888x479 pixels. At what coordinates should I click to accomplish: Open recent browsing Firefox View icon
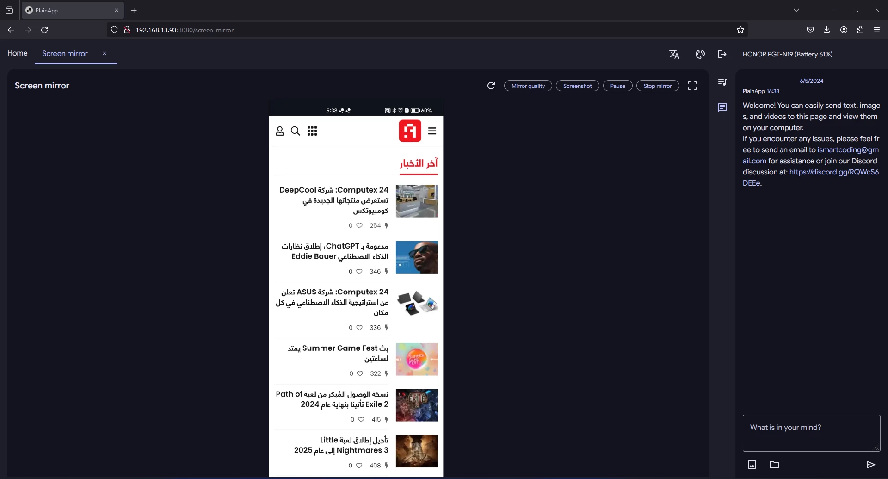(x=9, y=10)
